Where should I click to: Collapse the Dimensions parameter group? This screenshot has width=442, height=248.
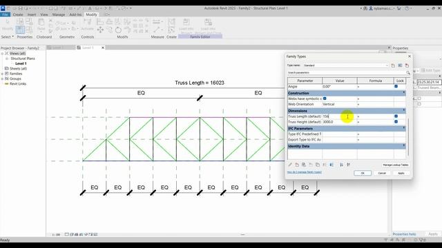[x=403, y=110]
